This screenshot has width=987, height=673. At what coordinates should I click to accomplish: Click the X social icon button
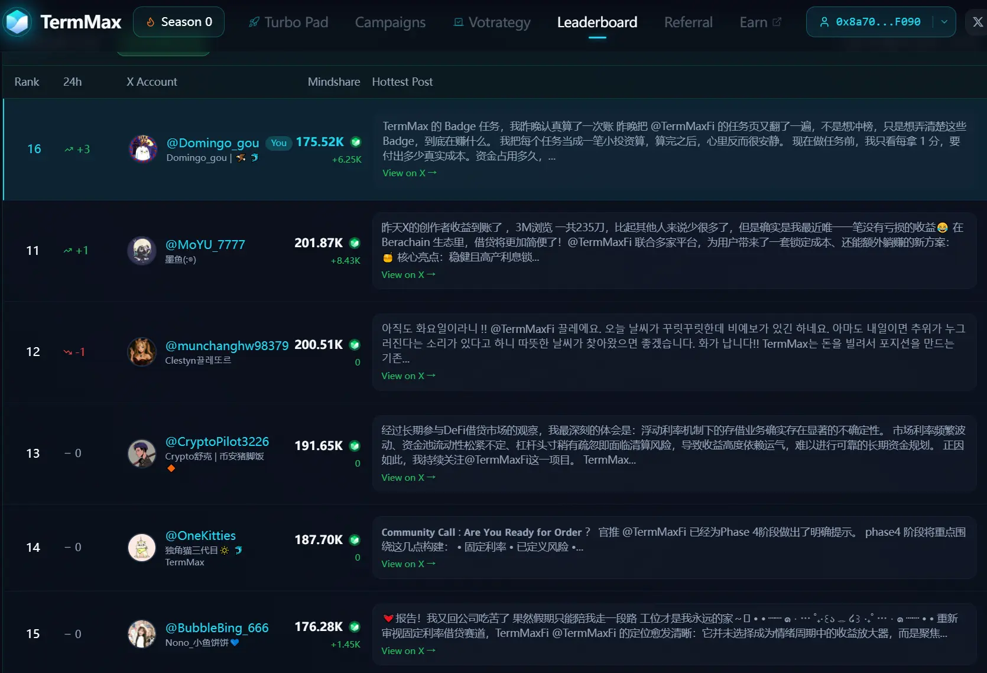(x=978, y=22)
